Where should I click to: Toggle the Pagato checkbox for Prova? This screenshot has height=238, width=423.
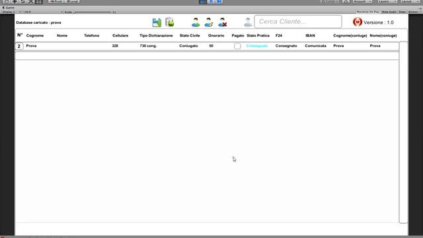click(237, 46)
